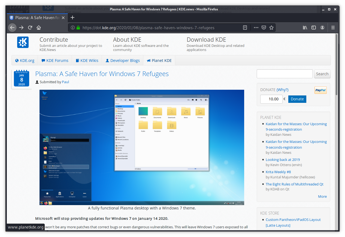Close the Plasma article tab
The width and height of the screenshot is (345, 237).
click(63, 18)
